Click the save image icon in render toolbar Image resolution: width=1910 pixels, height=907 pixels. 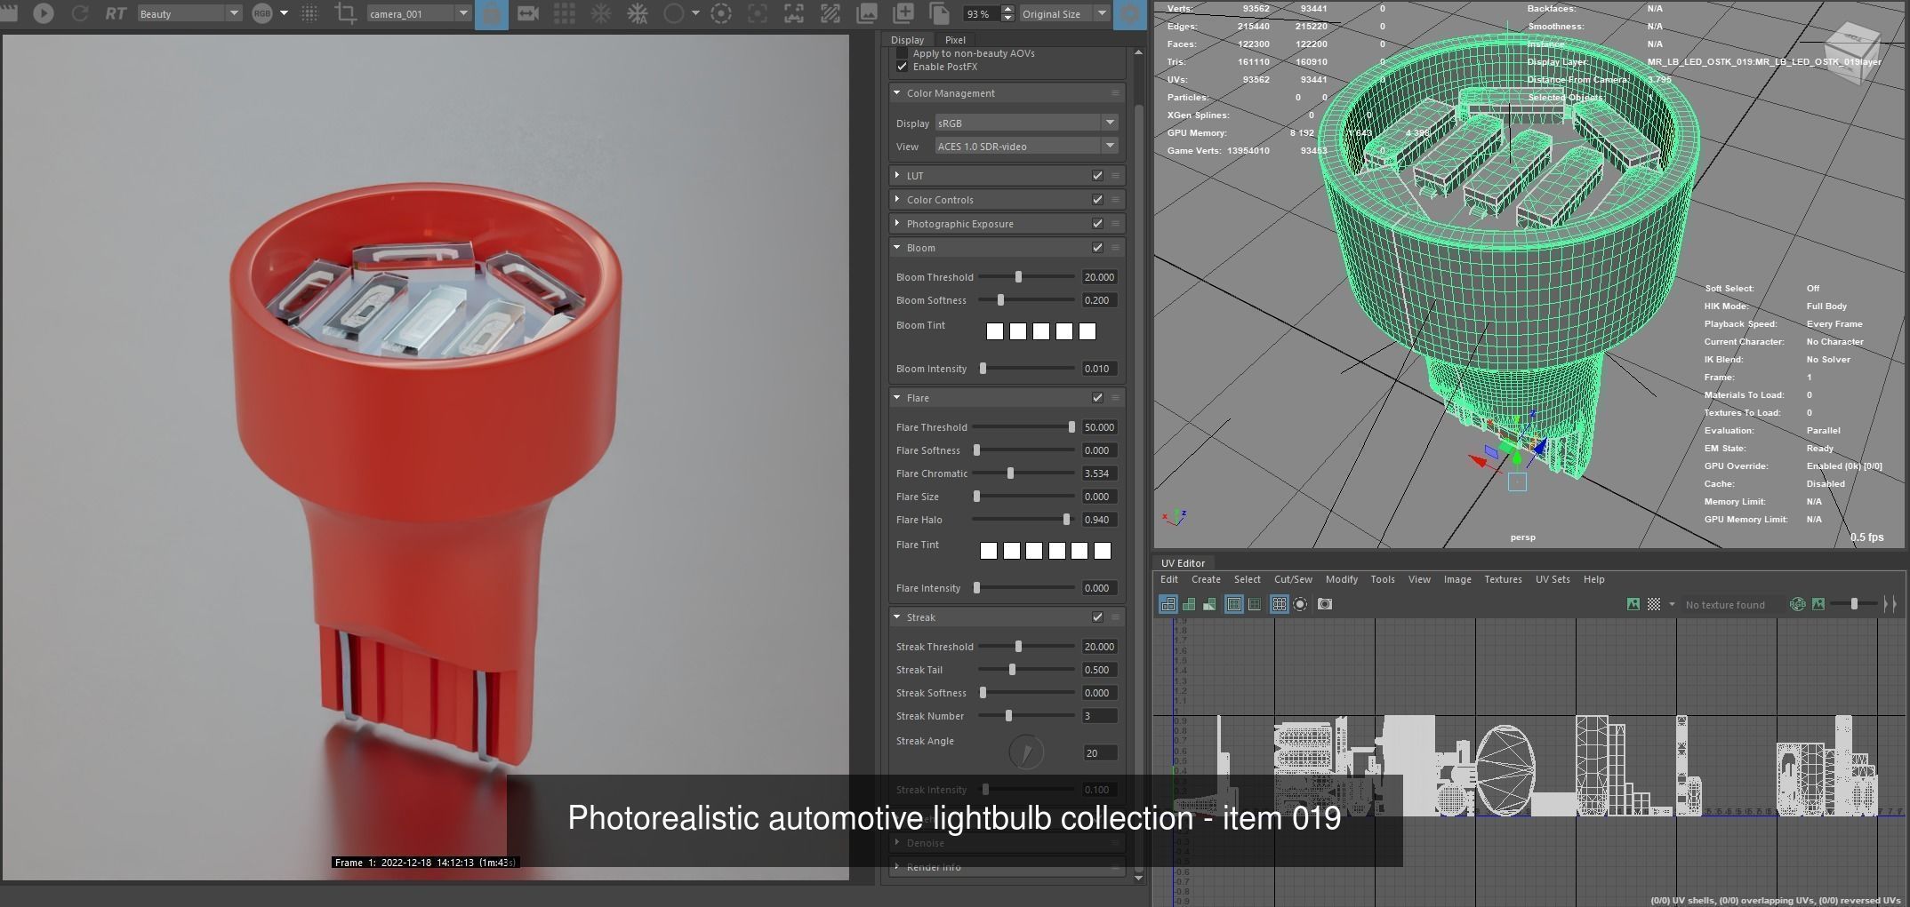point(866,13)
